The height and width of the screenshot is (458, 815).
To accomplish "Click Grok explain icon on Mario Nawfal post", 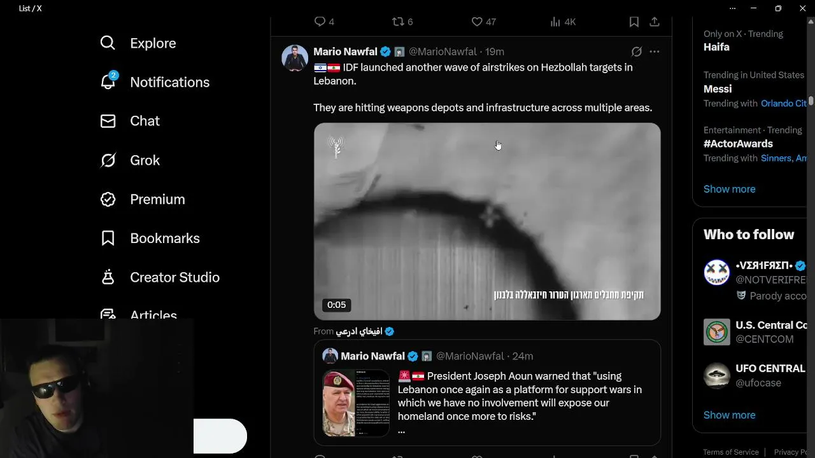I will pyautogui.click(x=636, y=52).
